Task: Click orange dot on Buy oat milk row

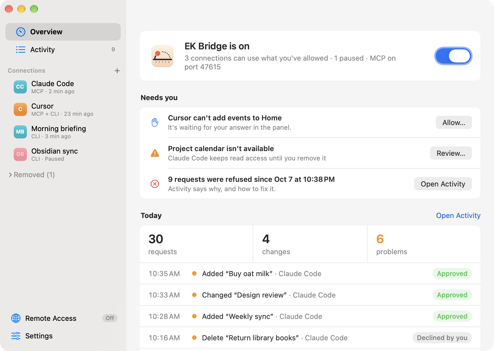Action: coord(194,273)
